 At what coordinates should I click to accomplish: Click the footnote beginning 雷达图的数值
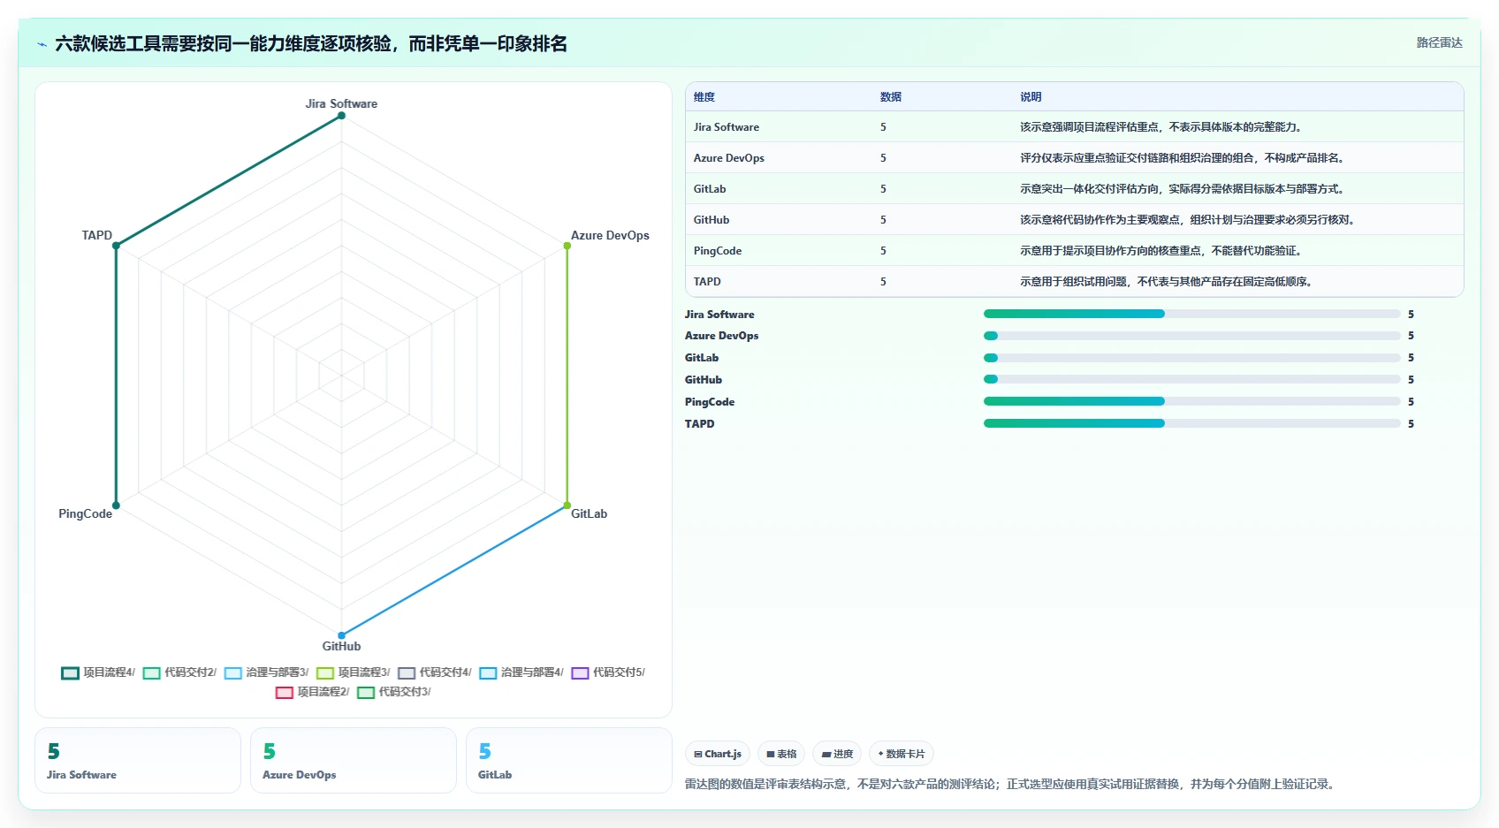(1012, 784)
